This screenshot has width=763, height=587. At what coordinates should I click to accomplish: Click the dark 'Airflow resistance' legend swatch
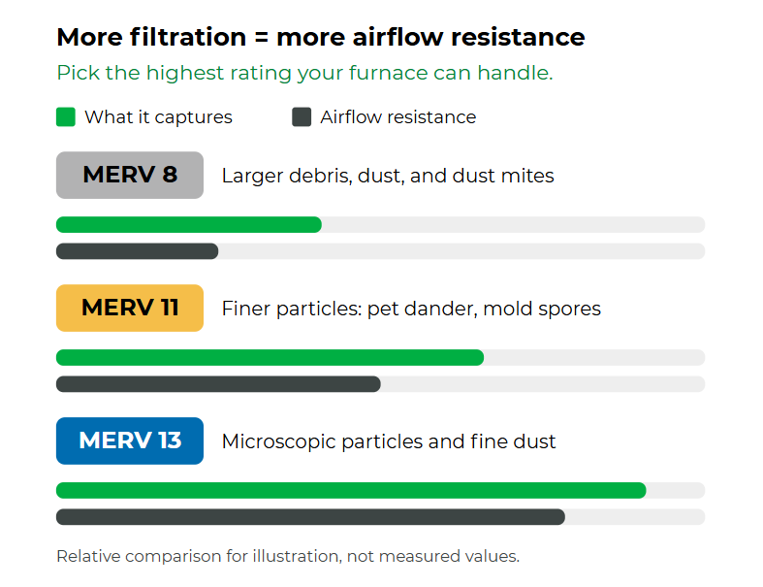[302, 116]
